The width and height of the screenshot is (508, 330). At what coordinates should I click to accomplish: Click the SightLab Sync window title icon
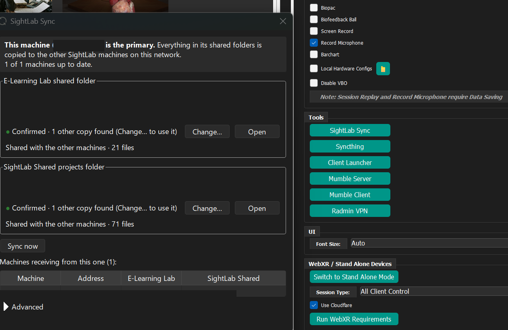[x=3, y=21]
